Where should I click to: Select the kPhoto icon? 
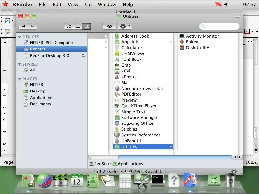117,77
